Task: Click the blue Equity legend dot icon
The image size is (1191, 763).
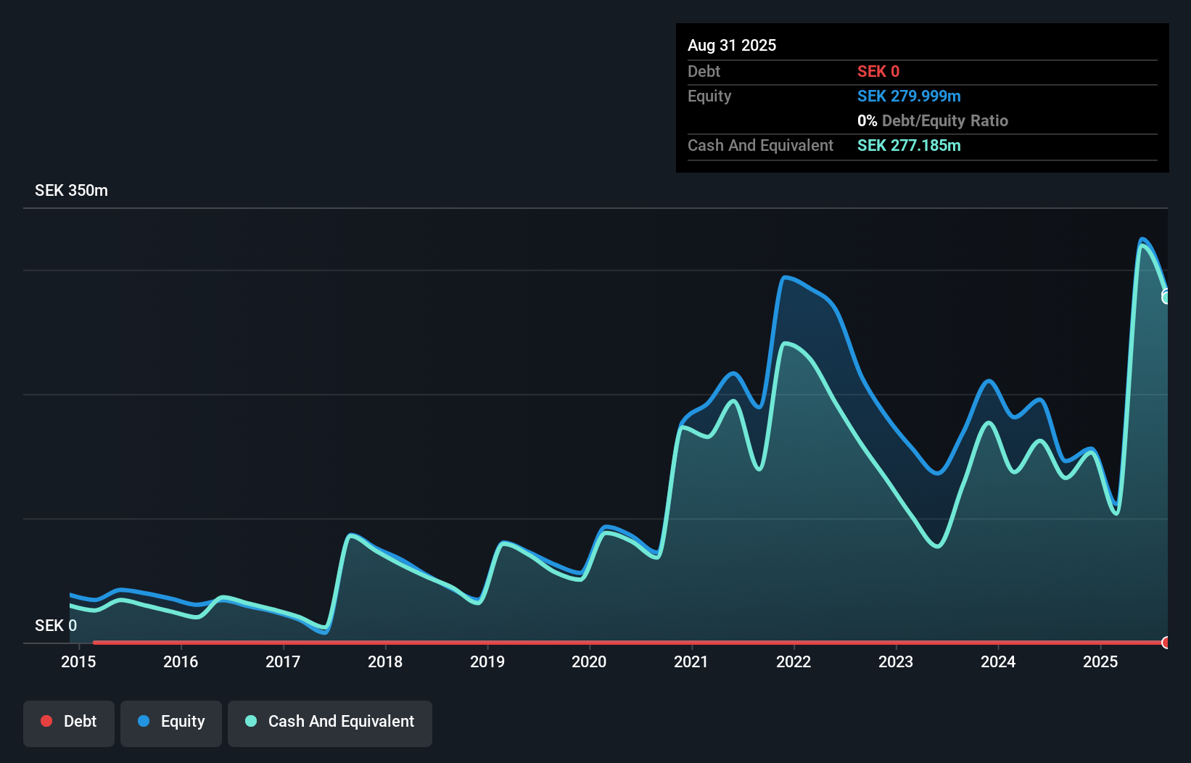Action: click(145, 721)
